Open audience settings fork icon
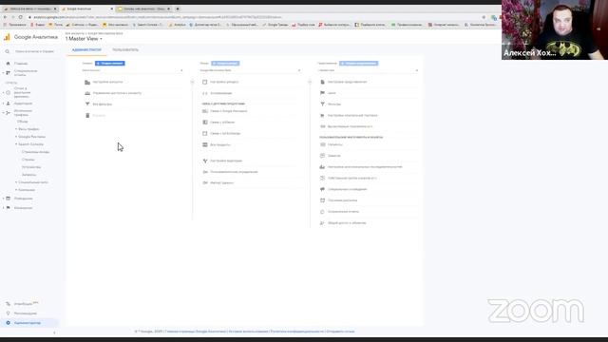 pos(205,161)
